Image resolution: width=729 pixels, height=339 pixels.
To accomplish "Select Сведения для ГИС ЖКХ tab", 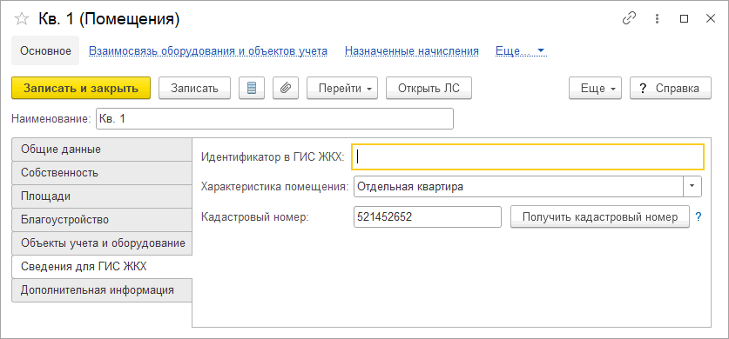I will 102,267.
